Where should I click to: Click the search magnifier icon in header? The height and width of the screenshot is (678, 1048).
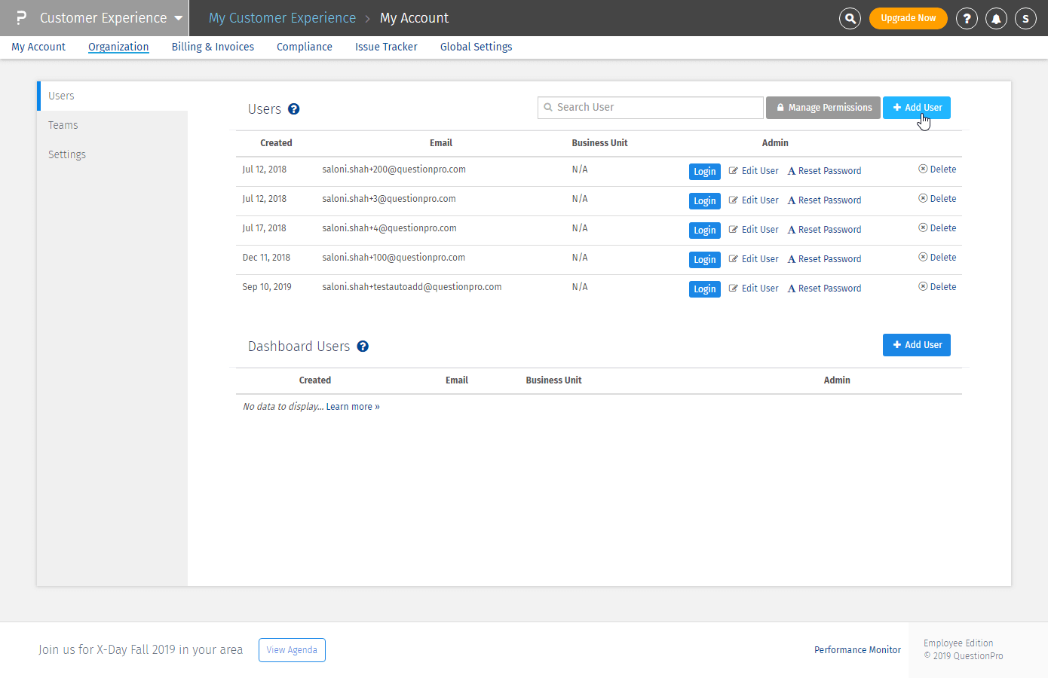click(850, 18)
